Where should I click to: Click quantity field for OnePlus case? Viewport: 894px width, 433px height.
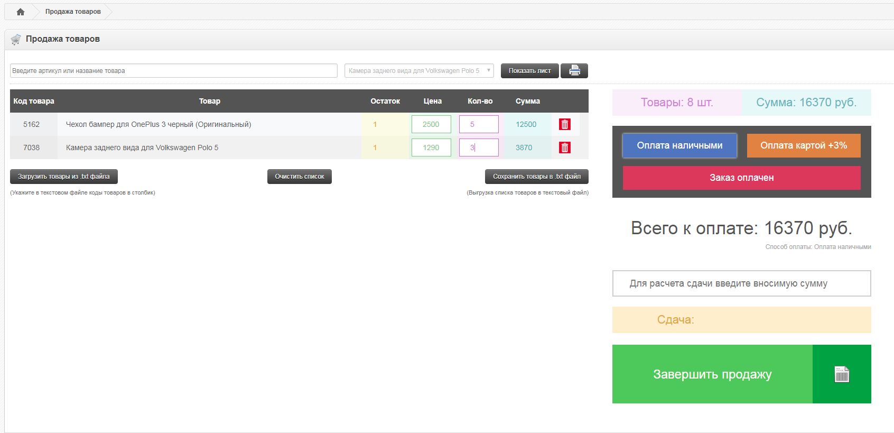(x=479, y=124)
